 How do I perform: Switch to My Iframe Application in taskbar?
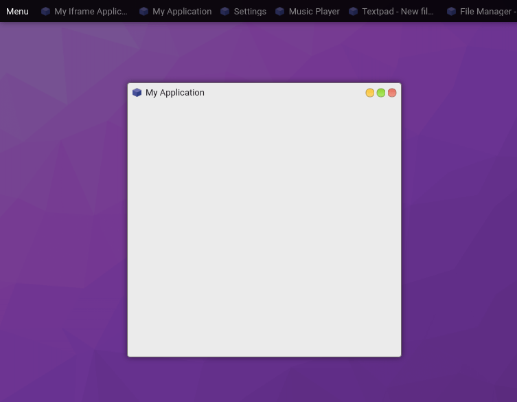coord(84,11)
